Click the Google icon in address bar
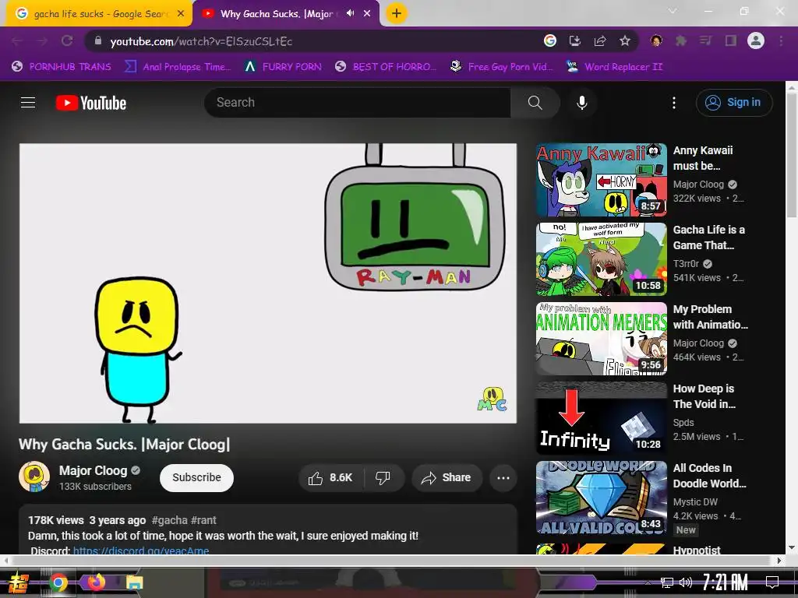The height and width of the screenshot is (598, 798). [549, 40]
